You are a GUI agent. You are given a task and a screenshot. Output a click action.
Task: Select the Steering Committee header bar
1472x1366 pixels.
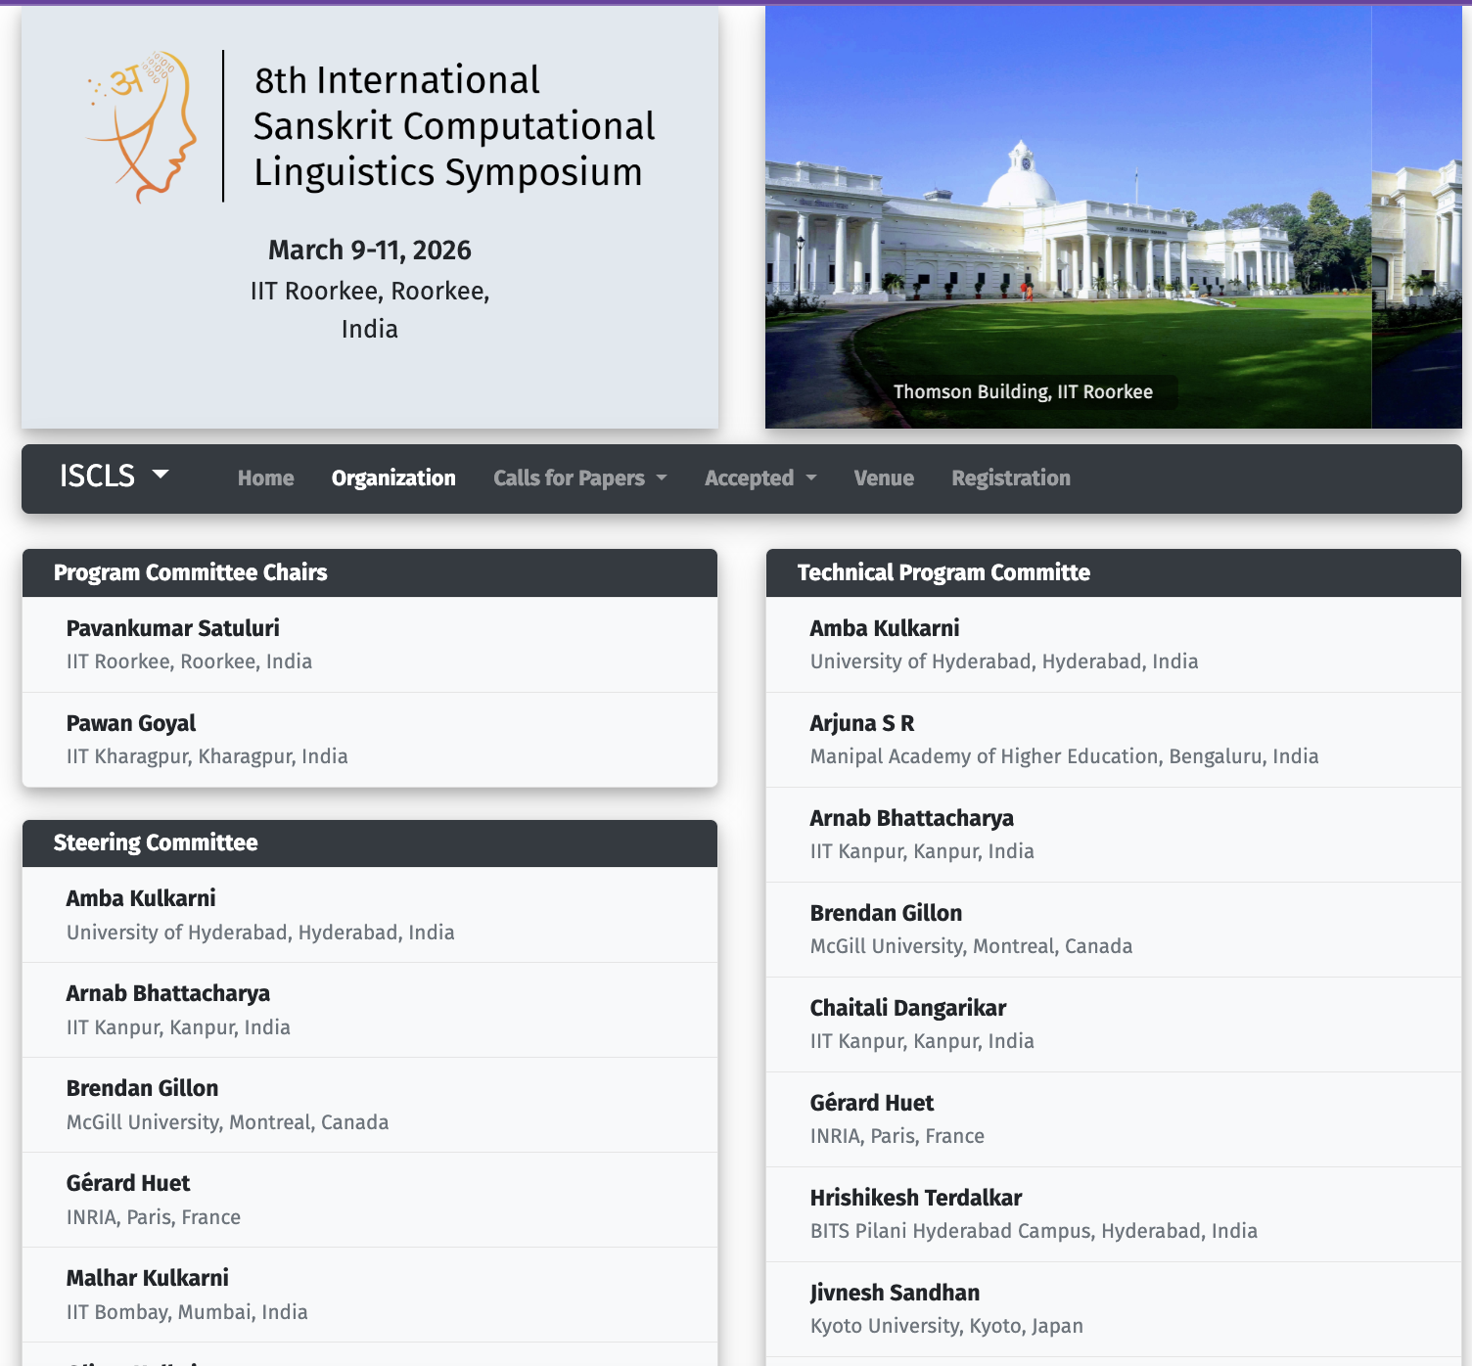tap(156, 842)
